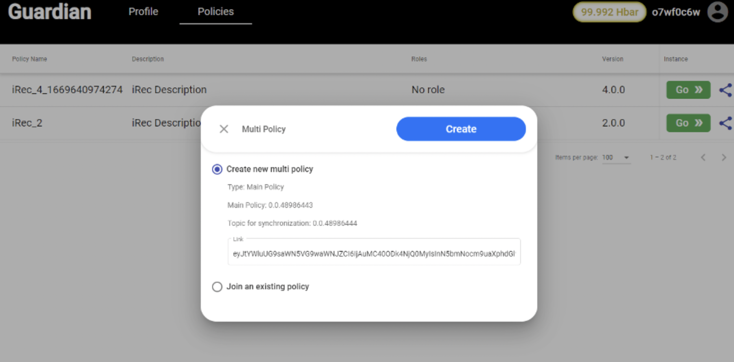Click the 99.992 Hbar balance badge
This screenshot has width=734, height=362.
coord(609,12)
